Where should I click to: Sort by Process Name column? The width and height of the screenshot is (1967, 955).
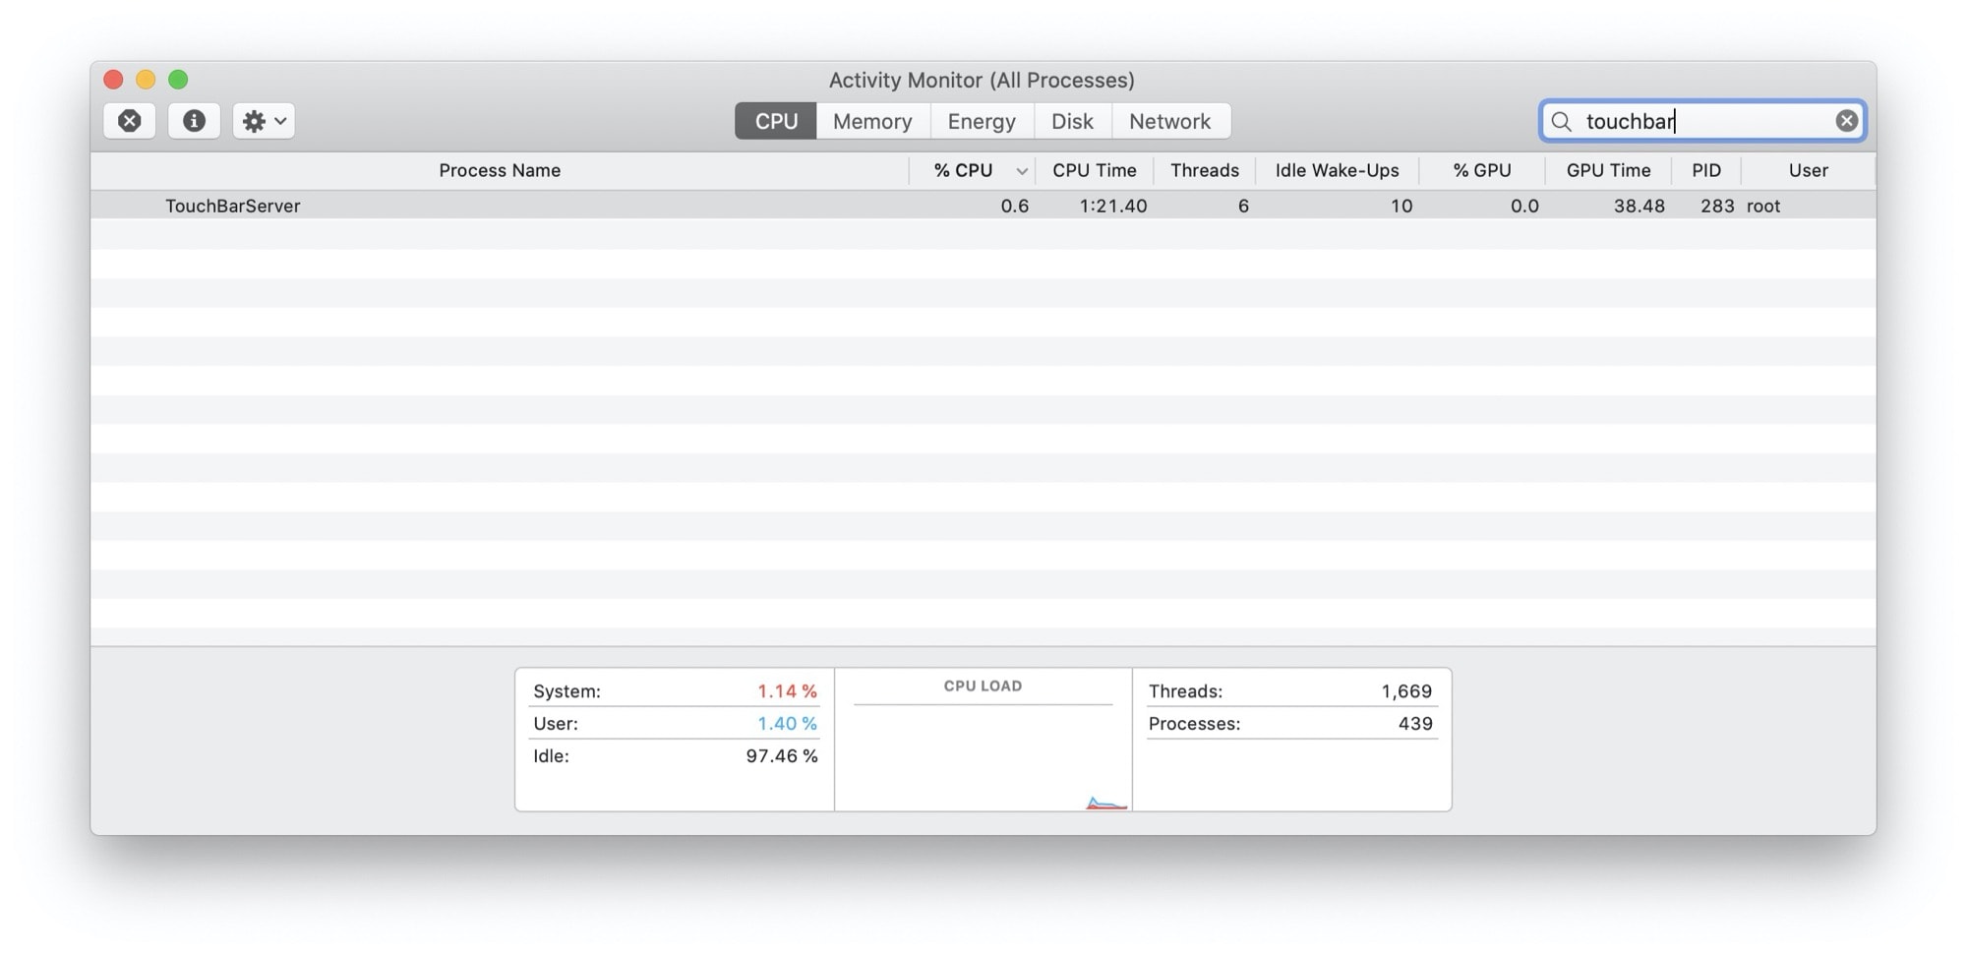pos(500,170)
